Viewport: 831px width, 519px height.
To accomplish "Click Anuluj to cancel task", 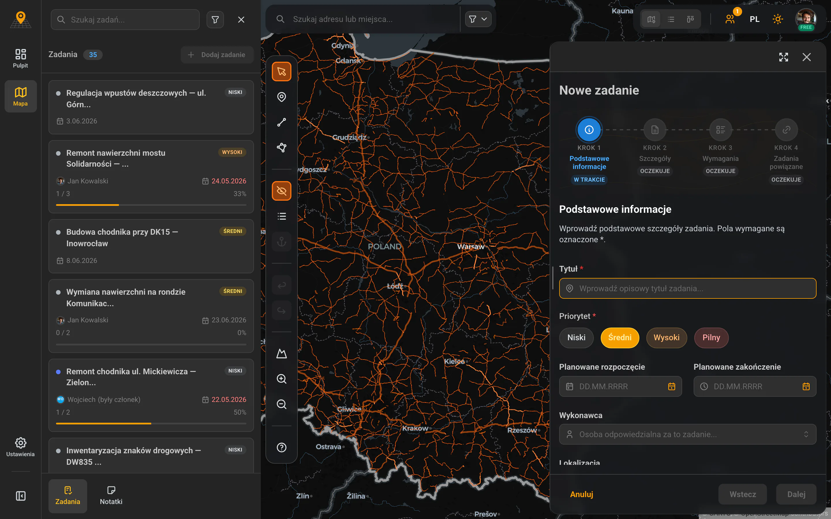I will pos(582,494).
